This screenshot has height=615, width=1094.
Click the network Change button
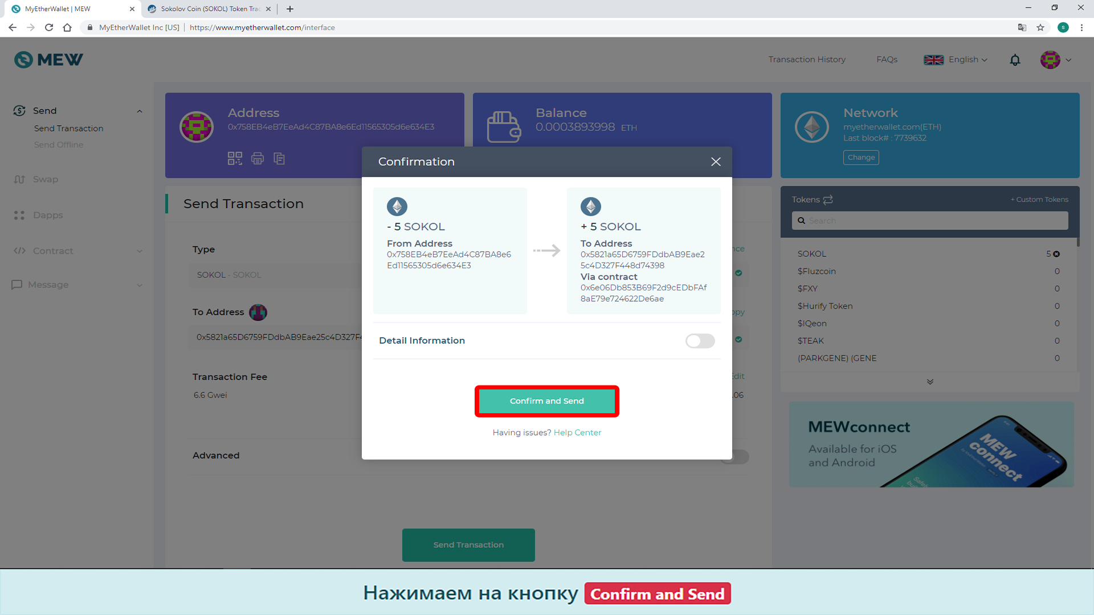click(x=861, y=158)
